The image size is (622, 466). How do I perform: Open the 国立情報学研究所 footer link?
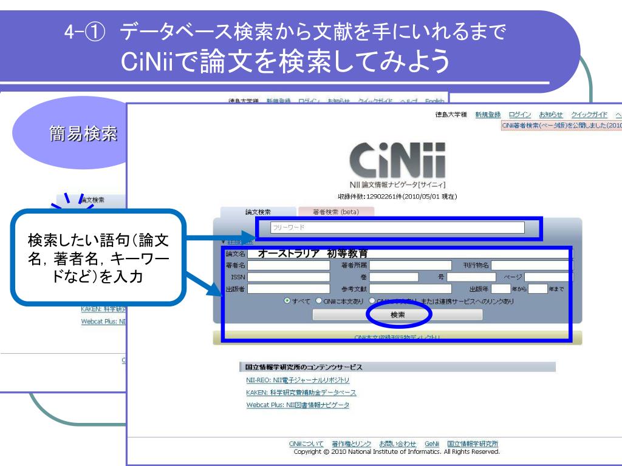(473, 444)
